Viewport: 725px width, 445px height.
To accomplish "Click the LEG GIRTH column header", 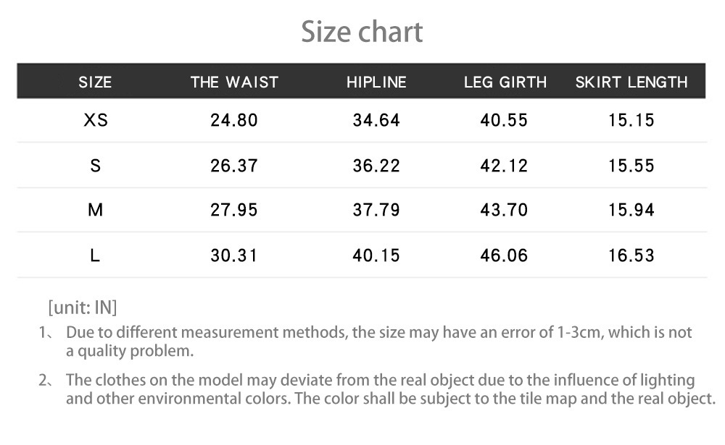I will tap(505, 82).
